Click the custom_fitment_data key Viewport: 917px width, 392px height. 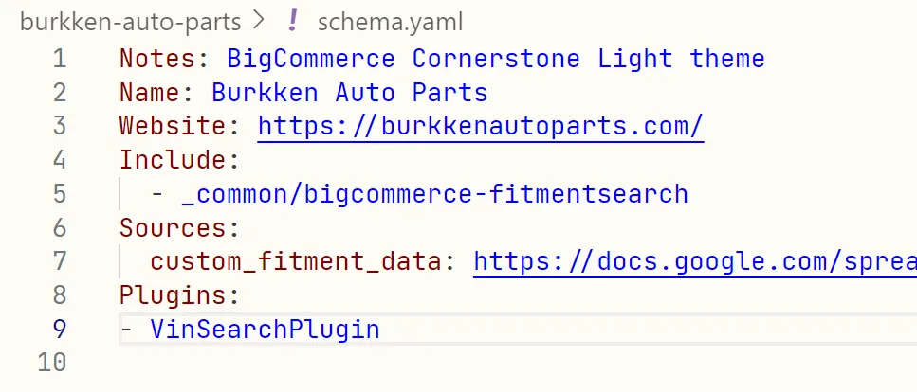pos(296,261)
